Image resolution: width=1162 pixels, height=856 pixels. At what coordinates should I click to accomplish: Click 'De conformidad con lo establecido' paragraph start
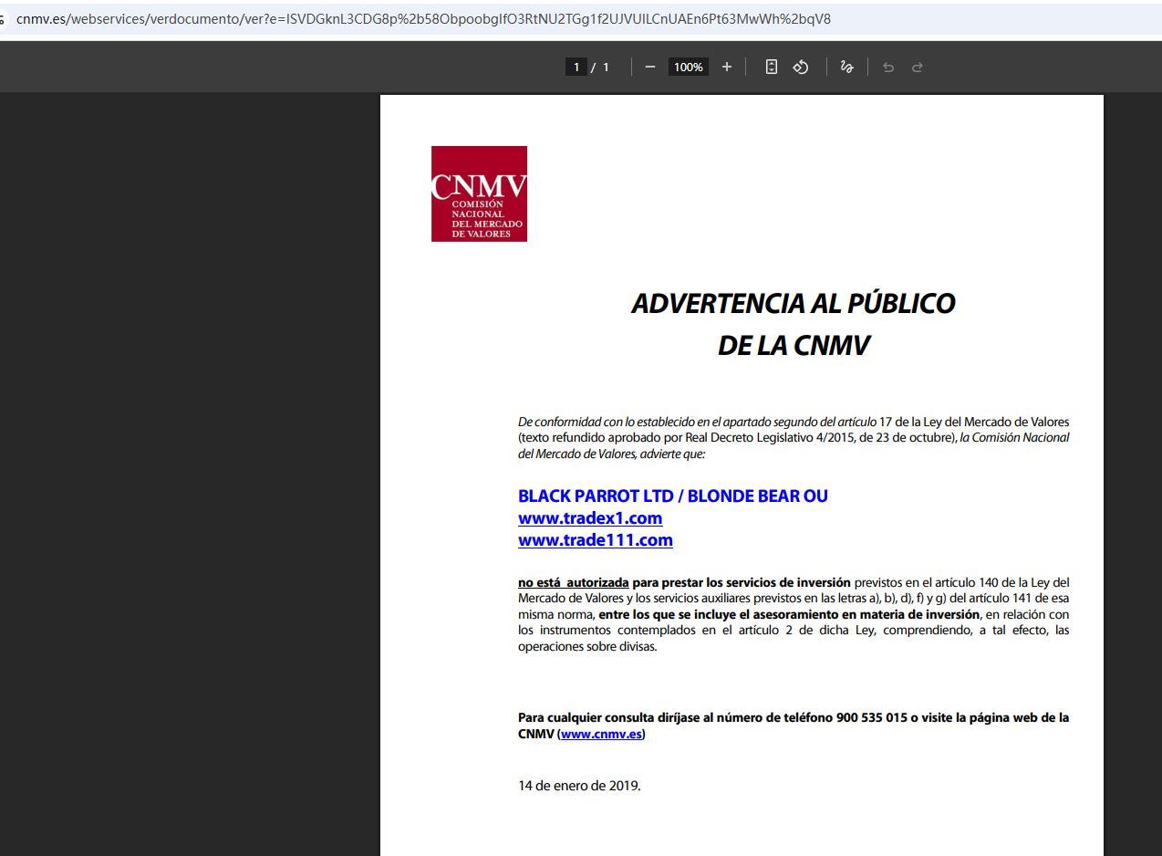click(606, 422)
